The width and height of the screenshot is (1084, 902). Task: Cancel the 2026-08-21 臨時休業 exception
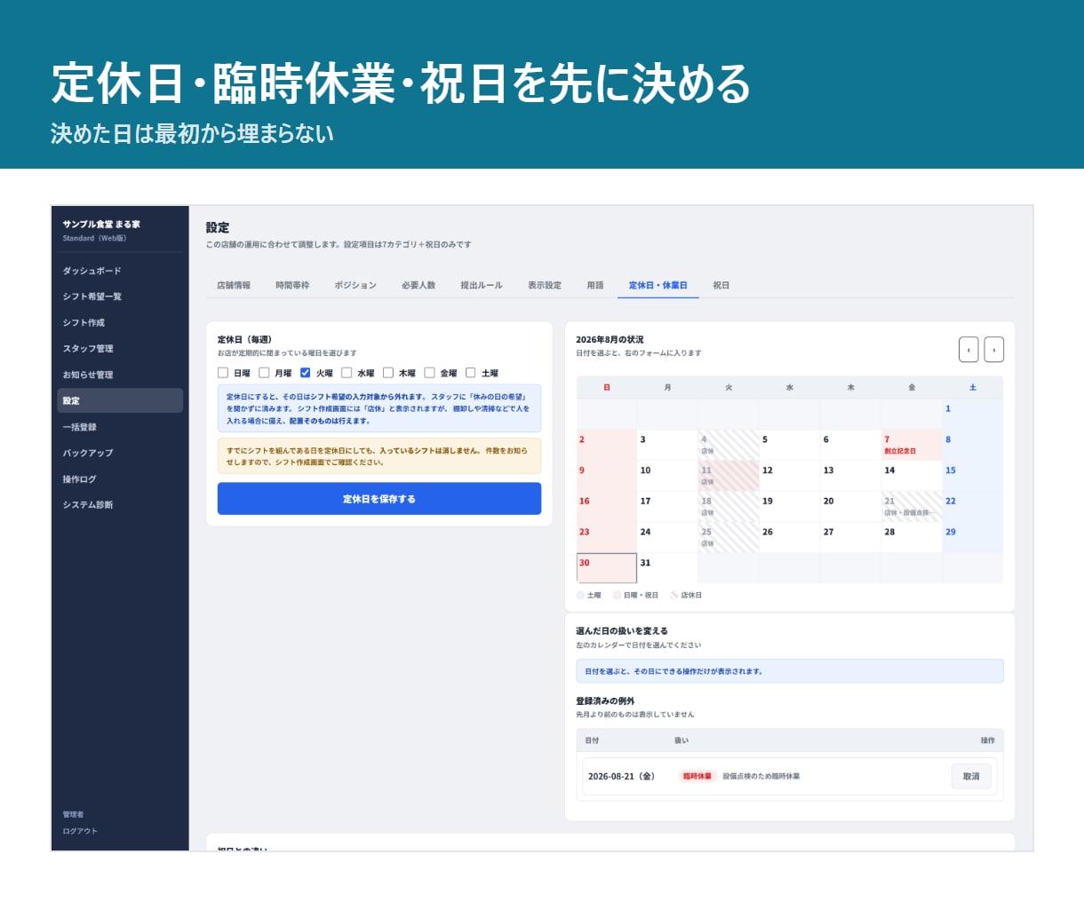971,777
